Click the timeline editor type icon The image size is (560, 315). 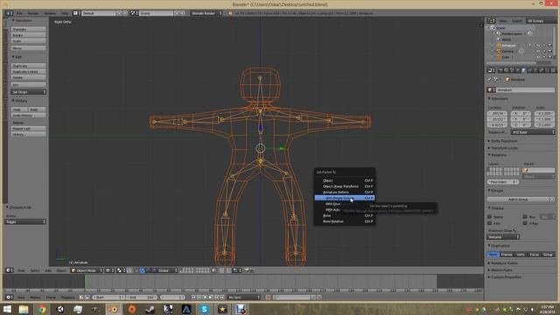click(10, 297)
